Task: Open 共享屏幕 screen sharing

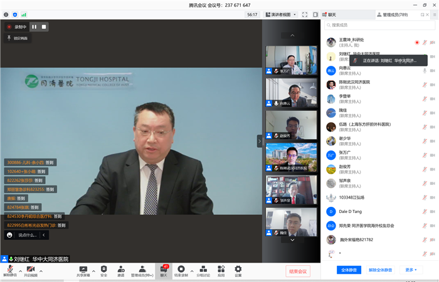Action: [83, 269]
